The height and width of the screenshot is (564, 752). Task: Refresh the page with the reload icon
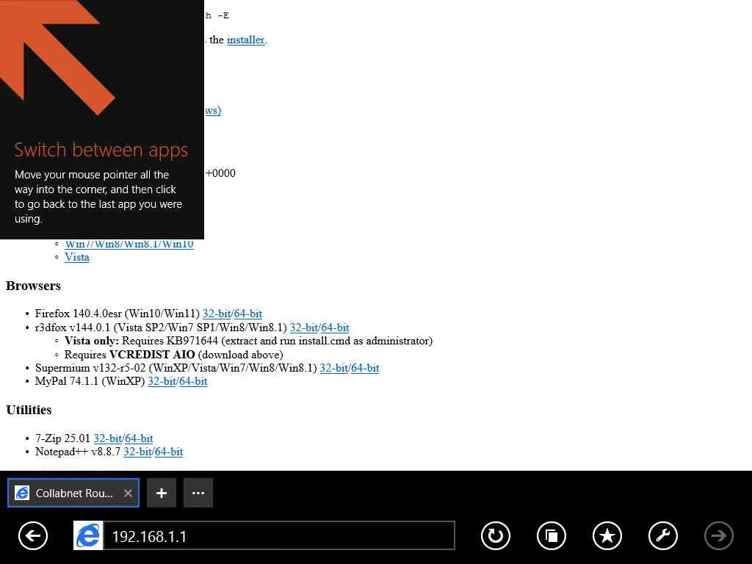click(x=496, y=535)
